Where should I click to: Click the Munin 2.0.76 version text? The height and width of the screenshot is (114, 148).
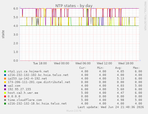pyautogui.click(x=74, y=111)
